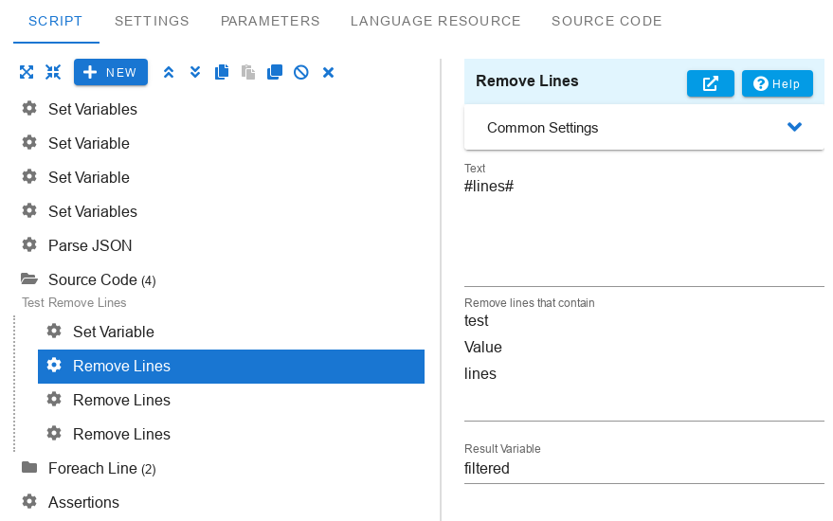Screen dimensions: 833x521
Task: Click the disable (circle-slash) icon
Action: pyautogui.click(x=301, y=72)
